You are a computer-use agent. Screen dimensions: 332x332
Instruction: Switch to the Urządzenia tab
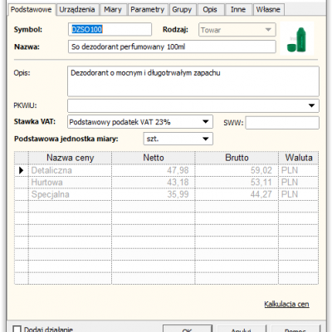click(x=77, y=10)
